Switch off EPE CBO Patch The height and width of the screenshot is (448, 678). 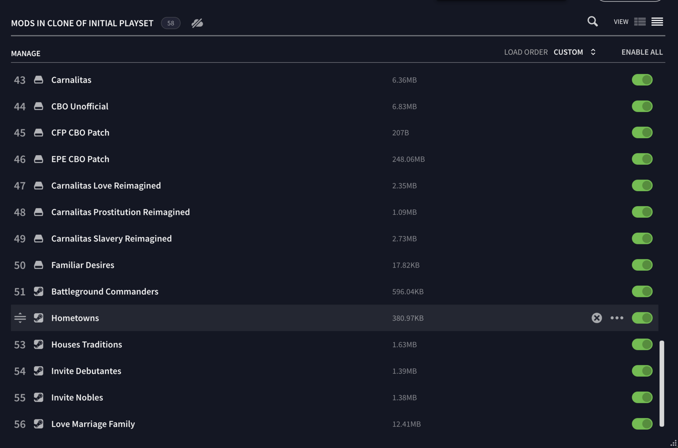coord(642,159)
